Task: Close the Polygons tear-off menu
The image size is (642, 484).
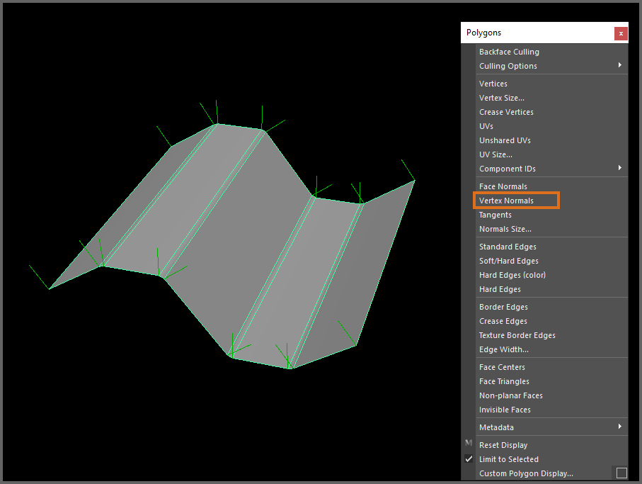Action: pyautogui.click(x=620, y=33)
